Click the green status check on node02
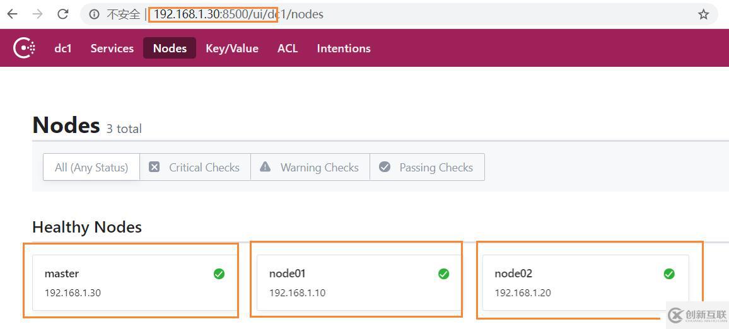729x329 pixels. tap(669, 274)
